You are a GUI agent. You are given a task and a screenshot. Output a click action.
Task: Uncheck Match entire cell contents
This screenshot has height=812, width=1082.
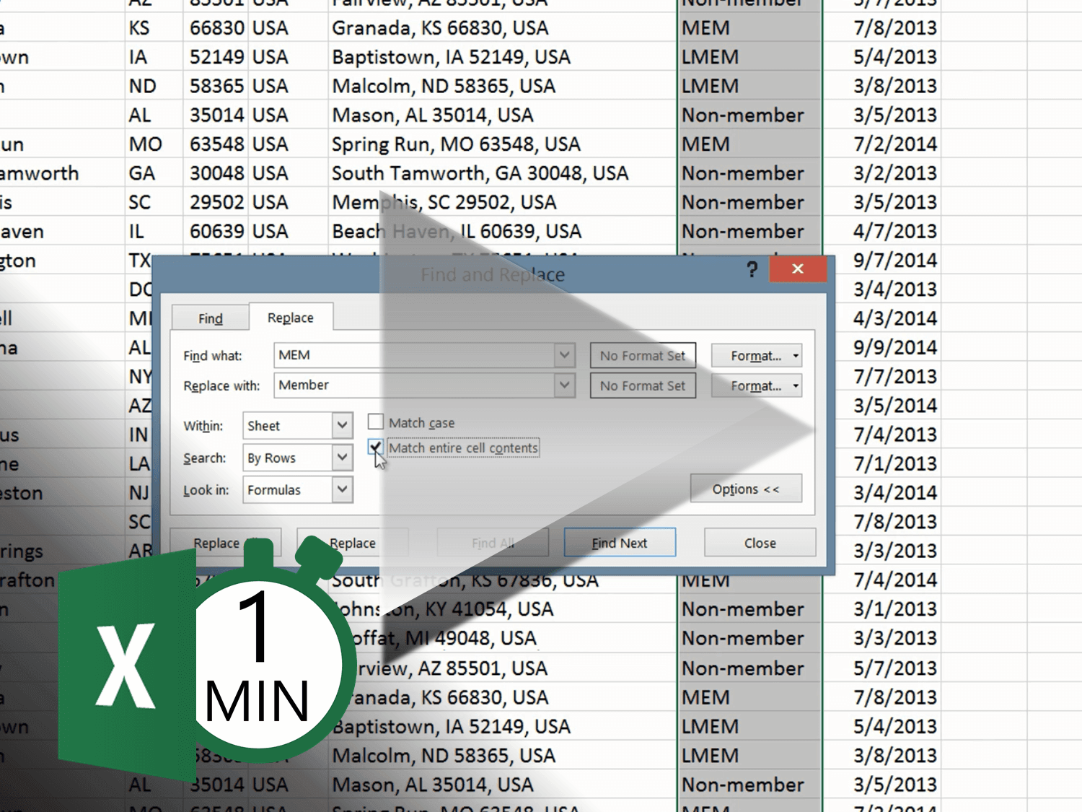point(375,448)
